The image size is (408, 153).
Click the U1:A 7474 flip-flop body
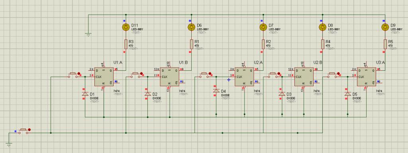click(x=104, y=77)
